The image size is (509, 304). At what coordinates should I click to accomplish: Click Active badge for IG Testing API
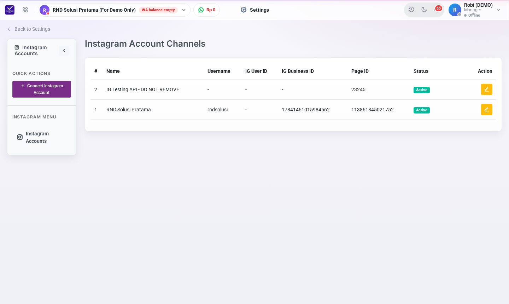(x=422, y=90)
